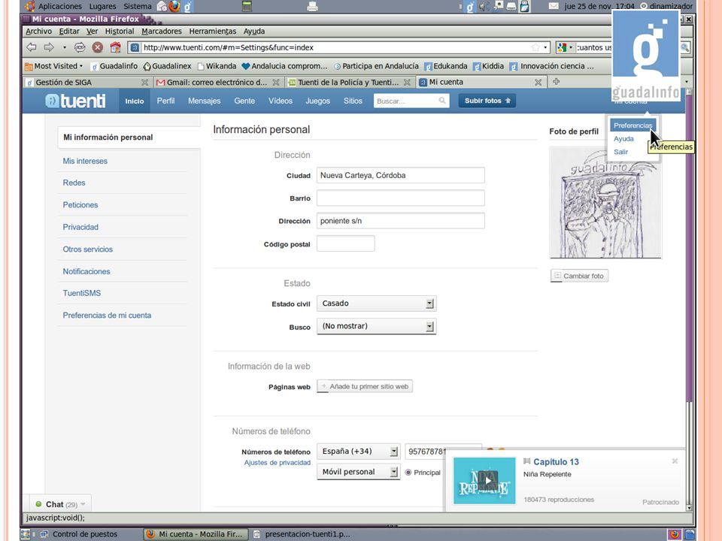722x541 pixels.
Task: Show desktop icon in the bottom-left panel
Action: (26, 534)
